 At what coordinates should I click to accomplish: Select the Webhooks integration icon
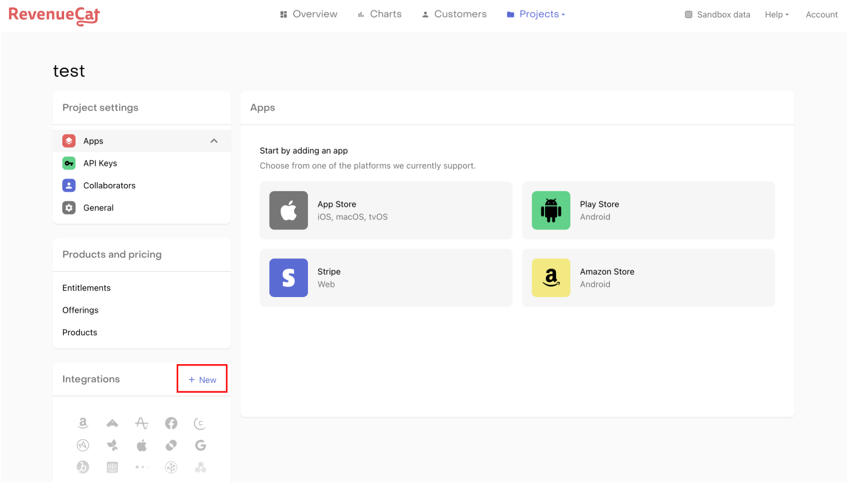click(x=200, y=467)
